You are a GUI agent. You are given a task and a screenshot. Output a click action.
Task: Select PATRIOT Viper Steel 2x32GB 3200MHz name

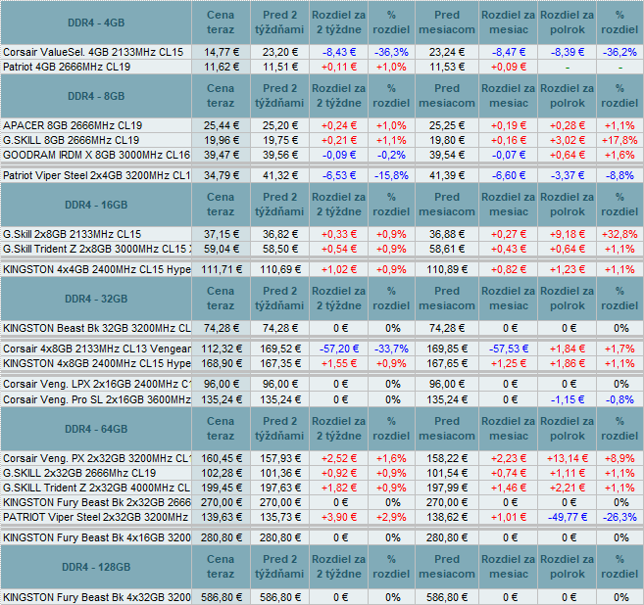tap(95, 517)
